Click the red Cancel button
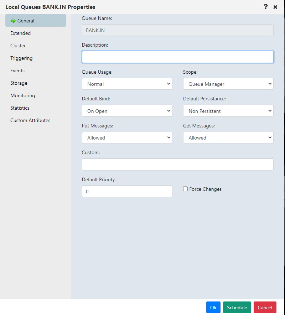This screenshot has height=315, width=285. (265, 308)
